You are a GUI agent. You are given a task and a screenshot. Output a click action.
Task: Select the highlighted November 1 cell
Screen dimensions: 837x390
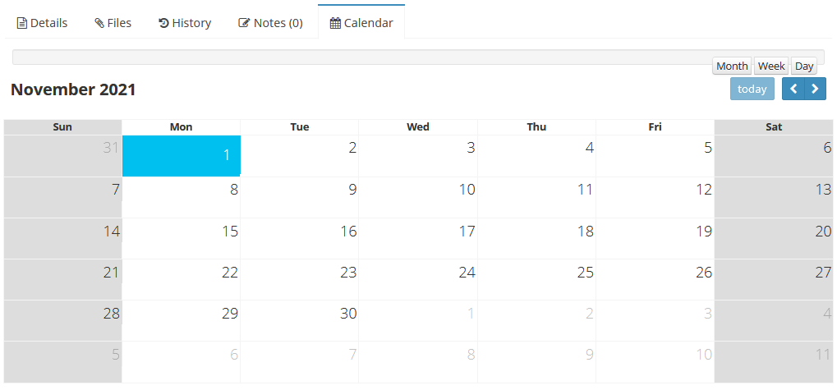click(x=182, y=156)
